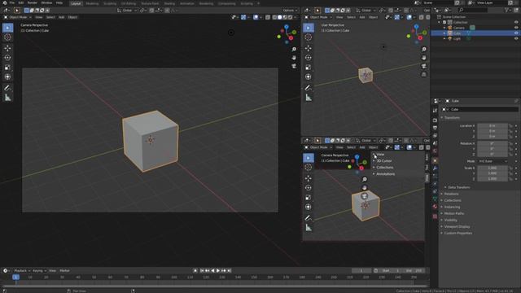Activate the Scale tool in main viewport
This screenshot has width=521, height=293.
coord(7,68)
